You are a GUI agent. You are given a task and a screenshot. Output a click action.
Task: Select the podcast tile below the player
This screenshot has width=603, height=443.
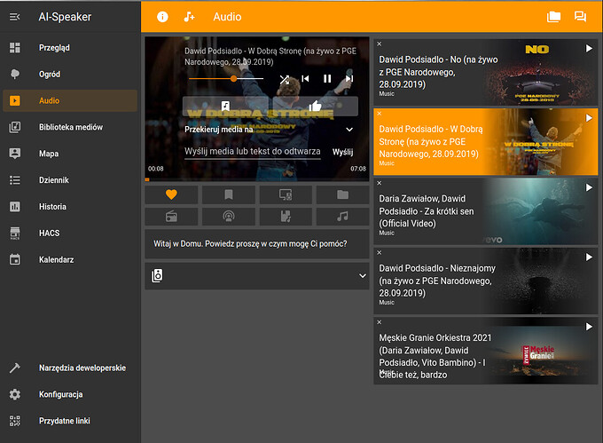[228, 216]
